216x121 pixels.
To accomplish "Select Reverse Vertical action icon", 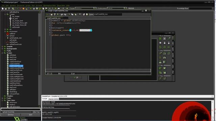I will pyautogui.click(x=164, y=47).
